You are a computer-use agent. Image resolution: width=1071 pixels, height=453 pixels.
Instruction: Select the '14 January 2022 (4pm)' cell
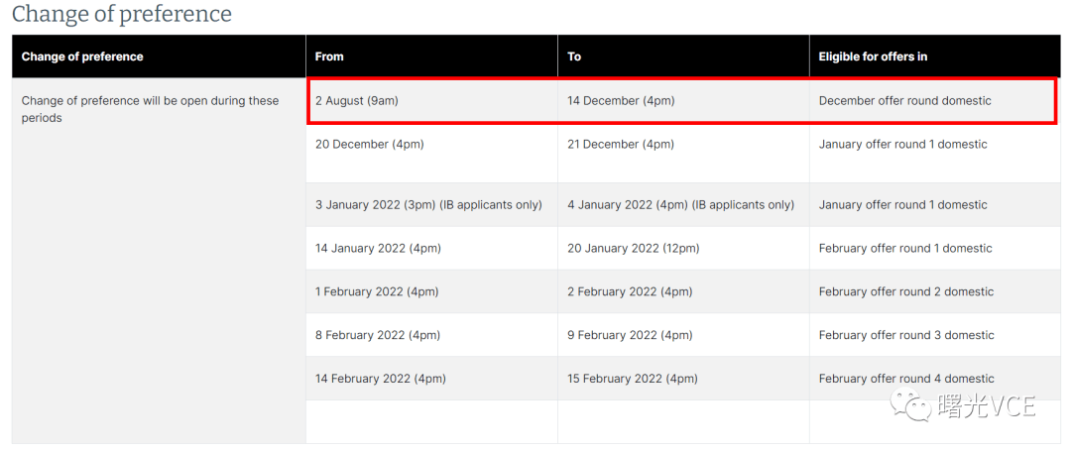pos(431,248)
